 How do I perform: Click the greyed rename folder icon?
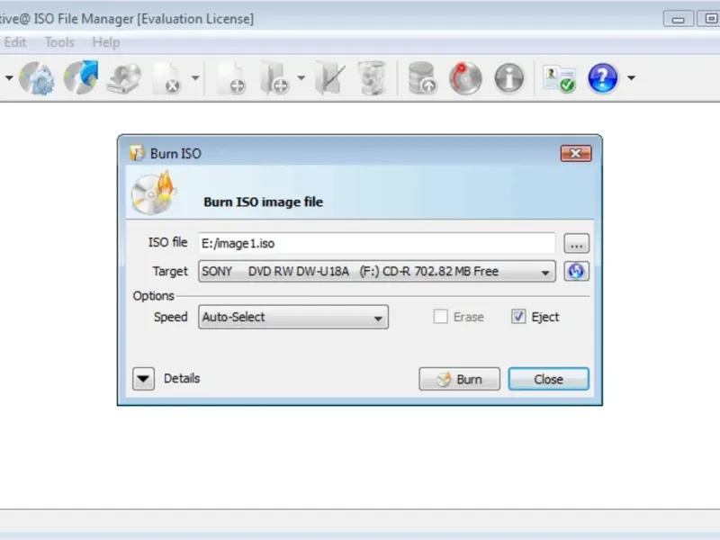point(330,79)
